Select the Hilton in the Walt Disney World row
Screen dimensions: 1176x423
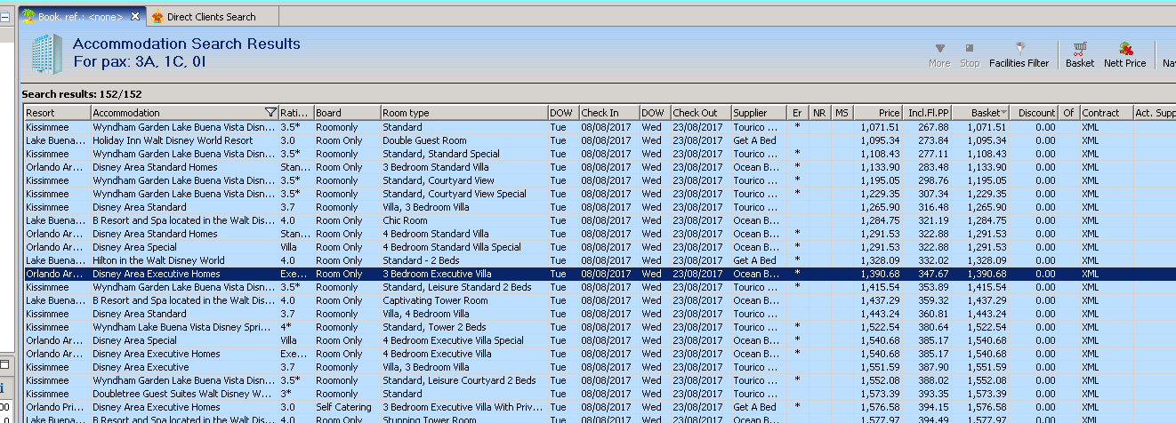click(x=600, y=260)
